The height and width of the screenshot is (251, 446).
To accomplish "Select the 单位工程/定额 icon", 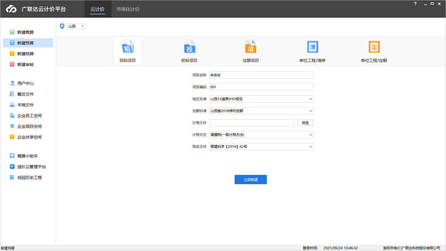I will point(374,46).
